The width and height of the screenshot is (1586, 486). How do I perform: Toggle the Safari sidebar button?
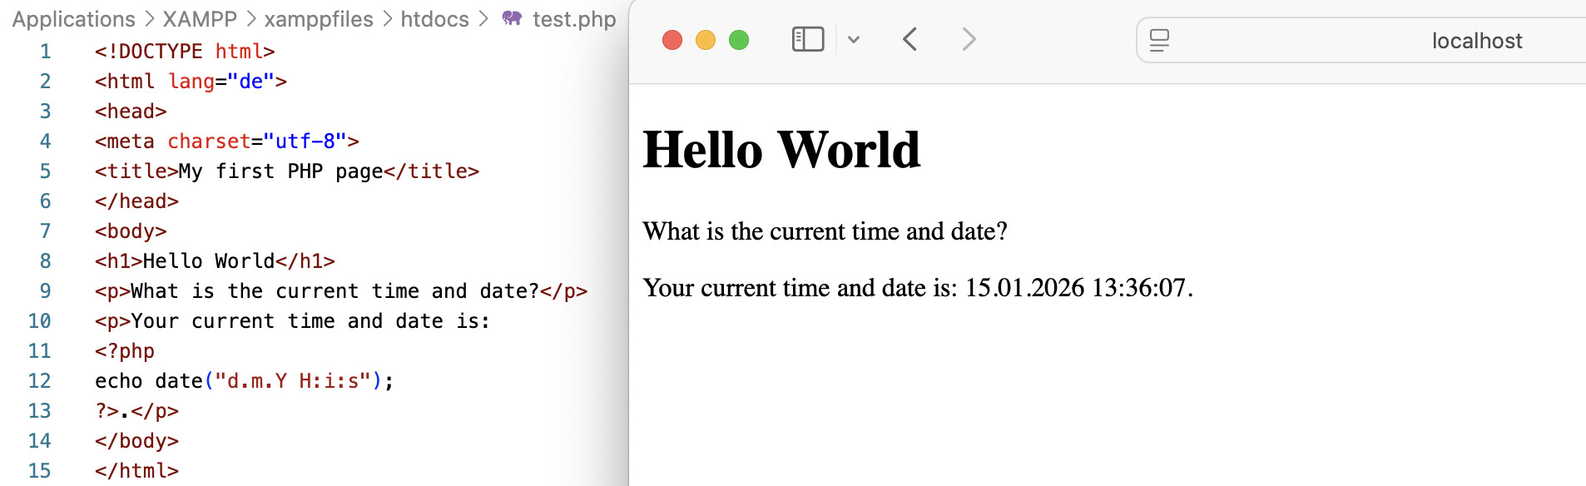tap(807, 39)
